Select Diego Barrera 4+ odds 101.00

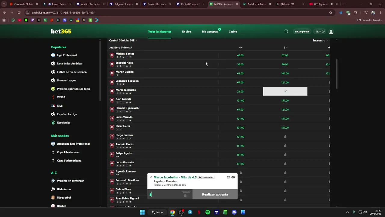pyautogui.click(x=240, y=137)
